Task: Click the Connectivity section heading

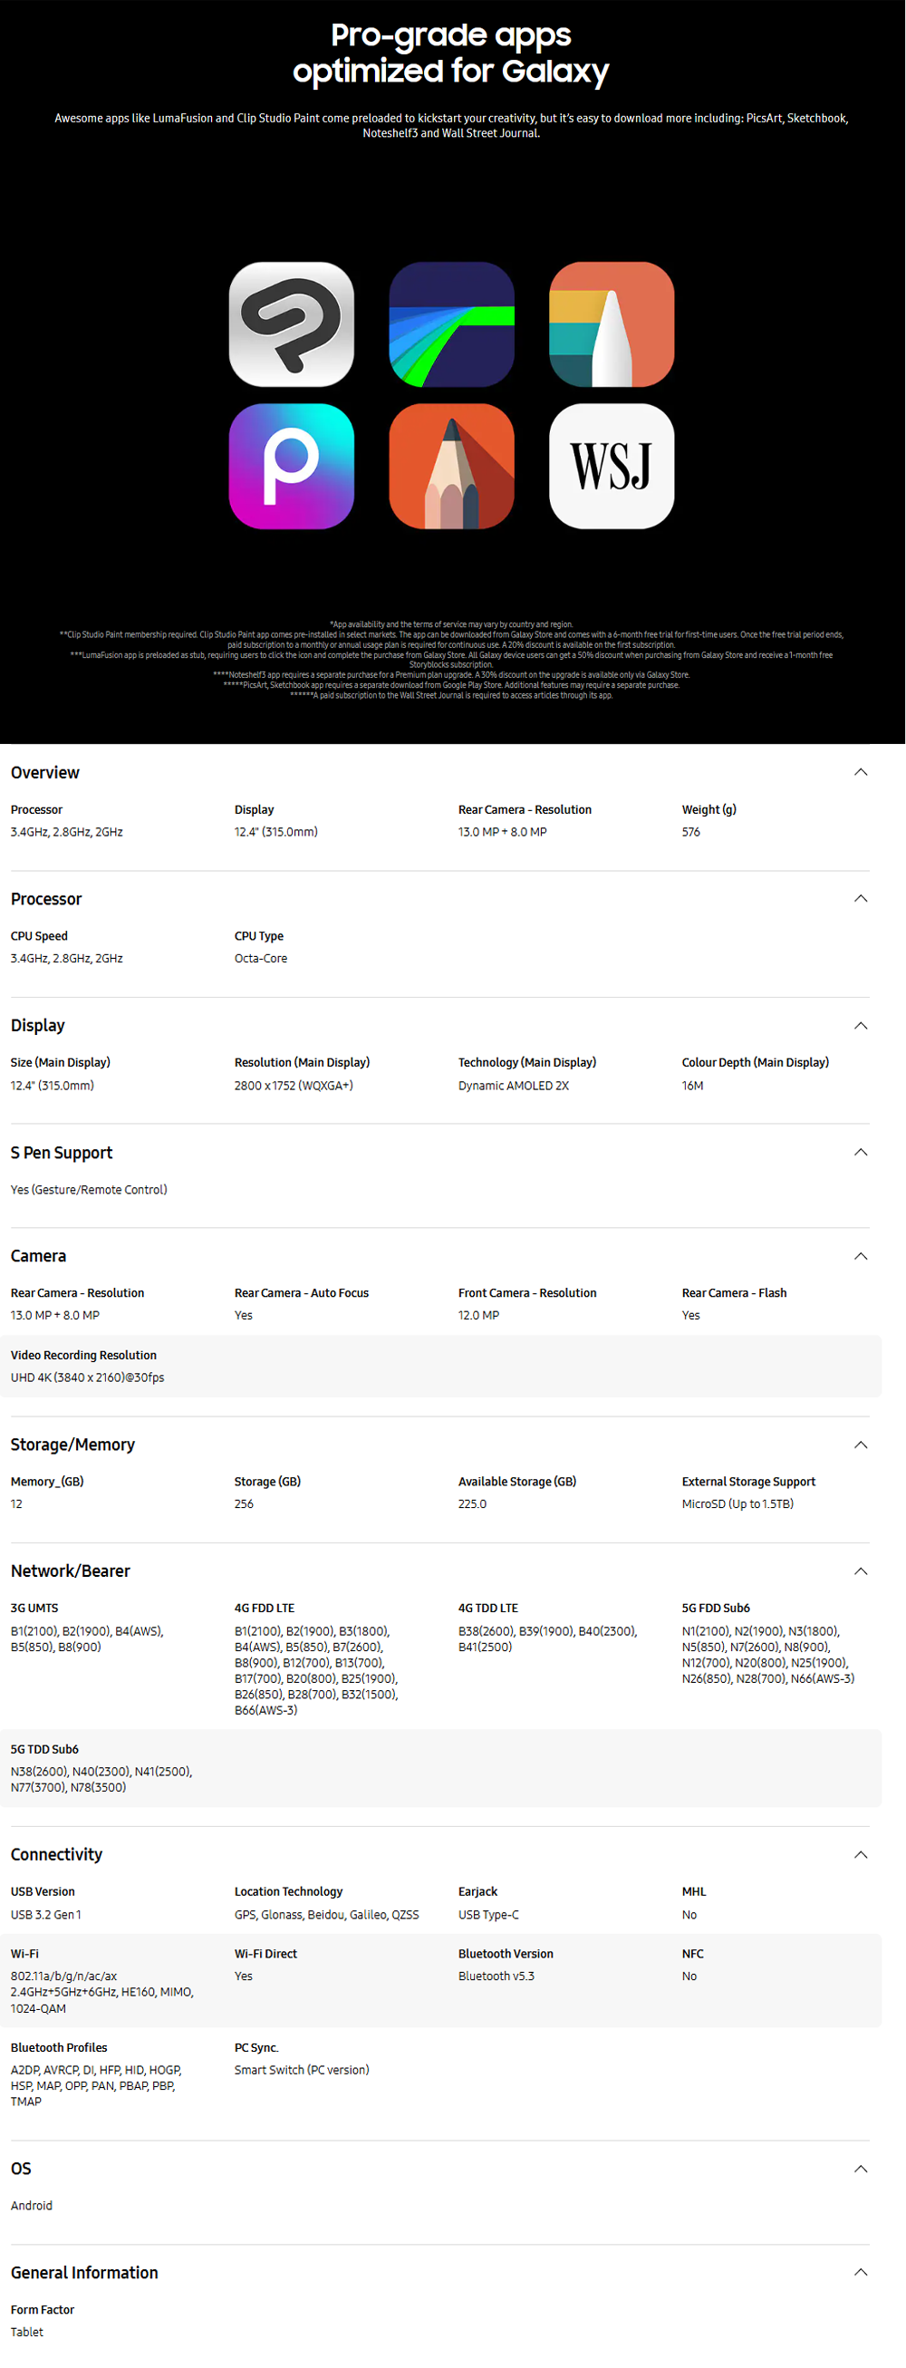Action: coord(57,1854)
